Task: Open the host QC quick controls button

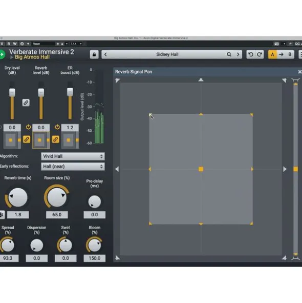Action: 297,44
